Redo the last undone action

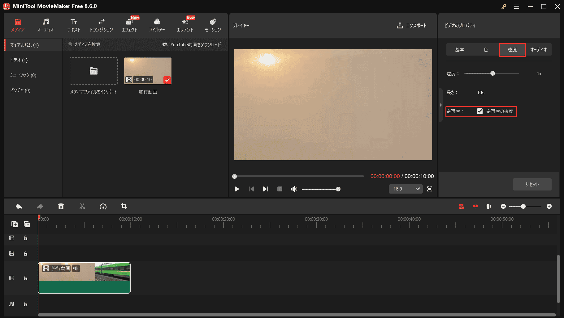click(x=40, y=206)
